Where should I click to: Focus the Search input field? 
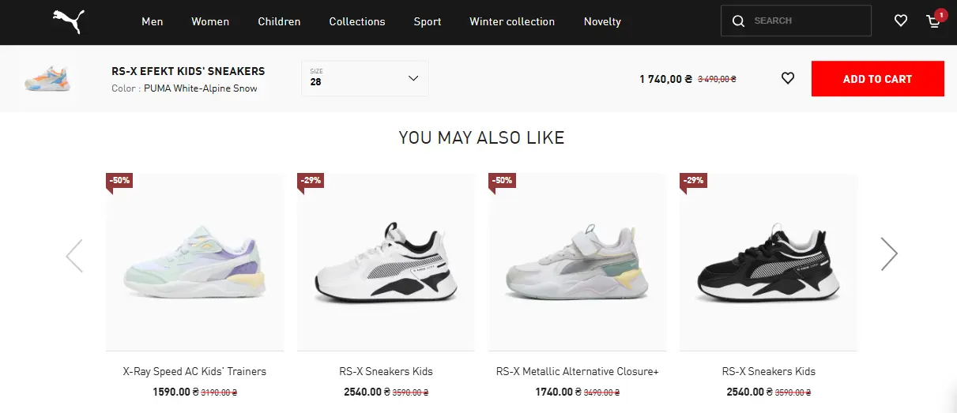(x=806, y=21)
